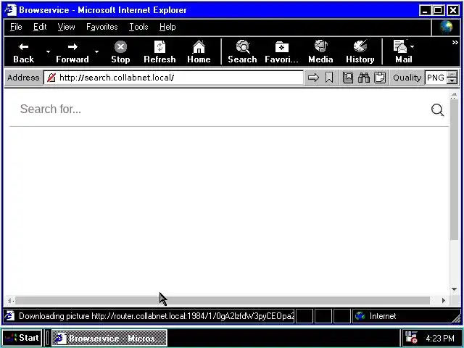The width and height of the screenshot is (464, 348).
Task: Click the 'Search for...' input field
Action: coord(219,109)
